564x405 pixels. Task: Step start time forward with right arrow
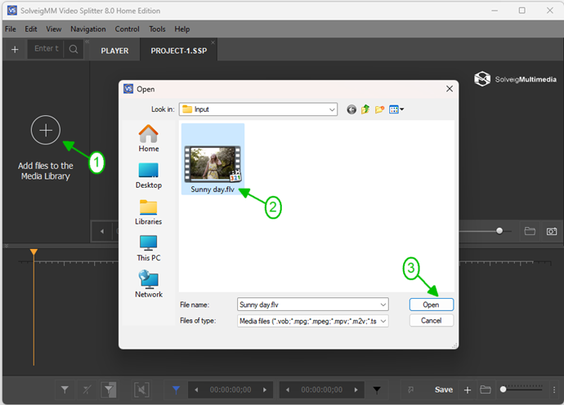click(x=265, y=389)
